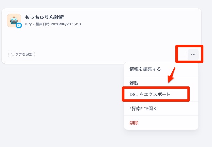This screenshot has height=147, width=212.
Task: Click the separator line below 情報を編集する
Action: 161,76
